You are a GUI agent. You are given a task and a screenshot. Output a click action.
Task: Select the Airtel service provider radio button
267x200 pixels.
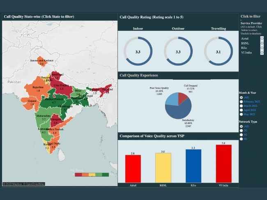point(262,39)
